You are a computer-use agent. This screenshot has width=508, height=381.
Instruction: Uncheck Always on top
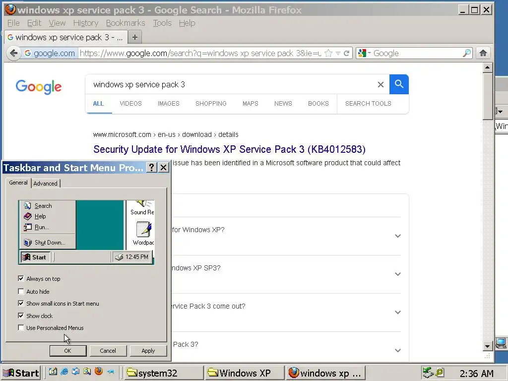coord(21,279)
